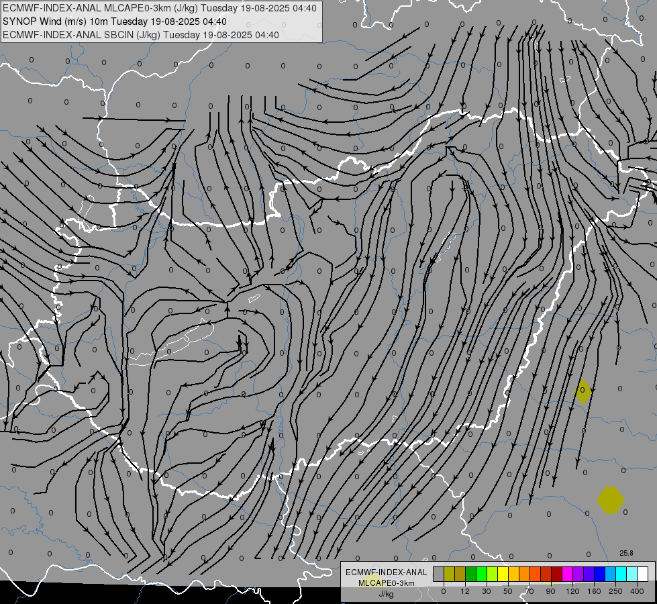Click legend tick label 160
Image resolution: width=657 pixels, height=604 pixels.
coord(594,591)
